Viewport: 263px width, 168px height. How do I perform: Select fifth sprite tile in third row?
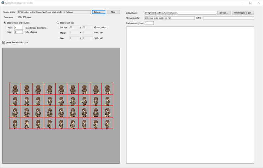[x=61, y=111]
